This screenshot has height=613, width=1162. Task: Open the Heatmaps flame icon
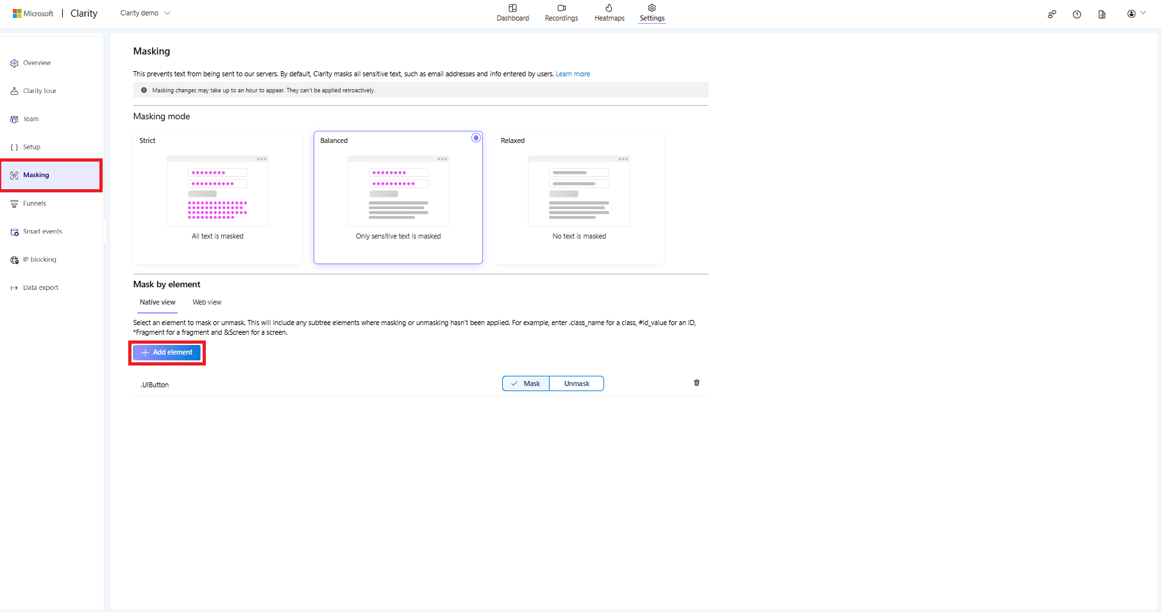click(x=609, y=8)
